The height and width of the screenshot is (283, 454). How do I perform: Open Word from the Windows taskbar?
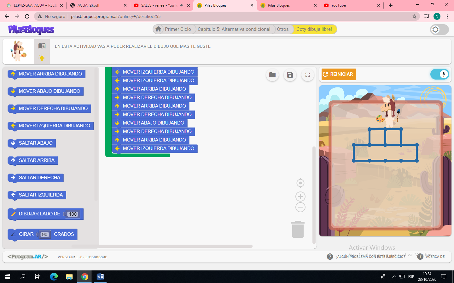100,277
